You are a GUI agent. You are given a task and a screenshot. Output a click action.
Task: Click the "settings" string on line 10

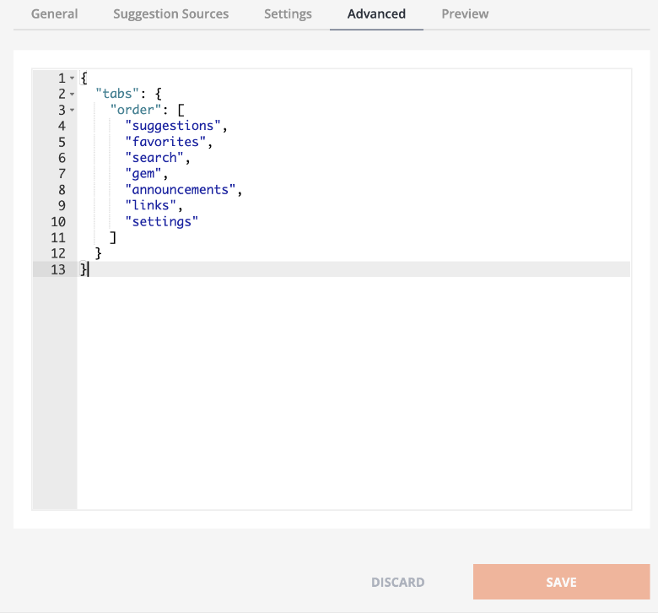(x=162, y=221)
